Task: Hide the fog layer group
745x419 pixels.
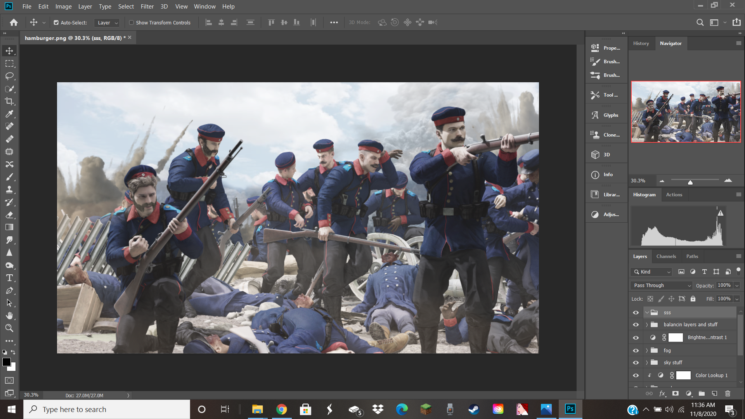Action: coord(636,350)
